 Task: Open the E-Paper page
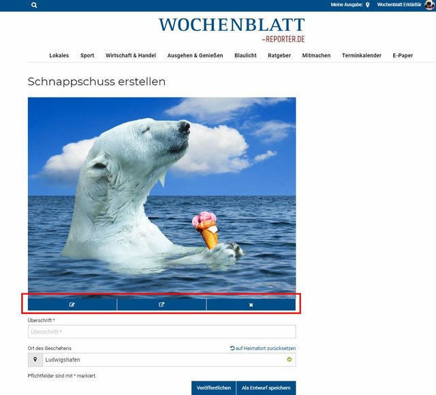tap(403, 55)
